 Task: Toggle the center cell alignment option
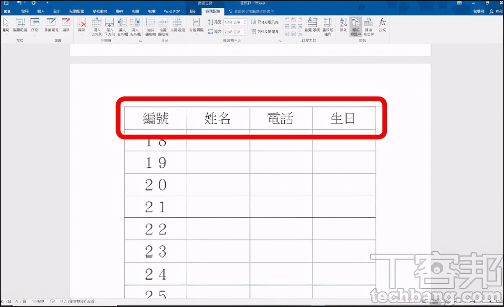tap(293, 26)
